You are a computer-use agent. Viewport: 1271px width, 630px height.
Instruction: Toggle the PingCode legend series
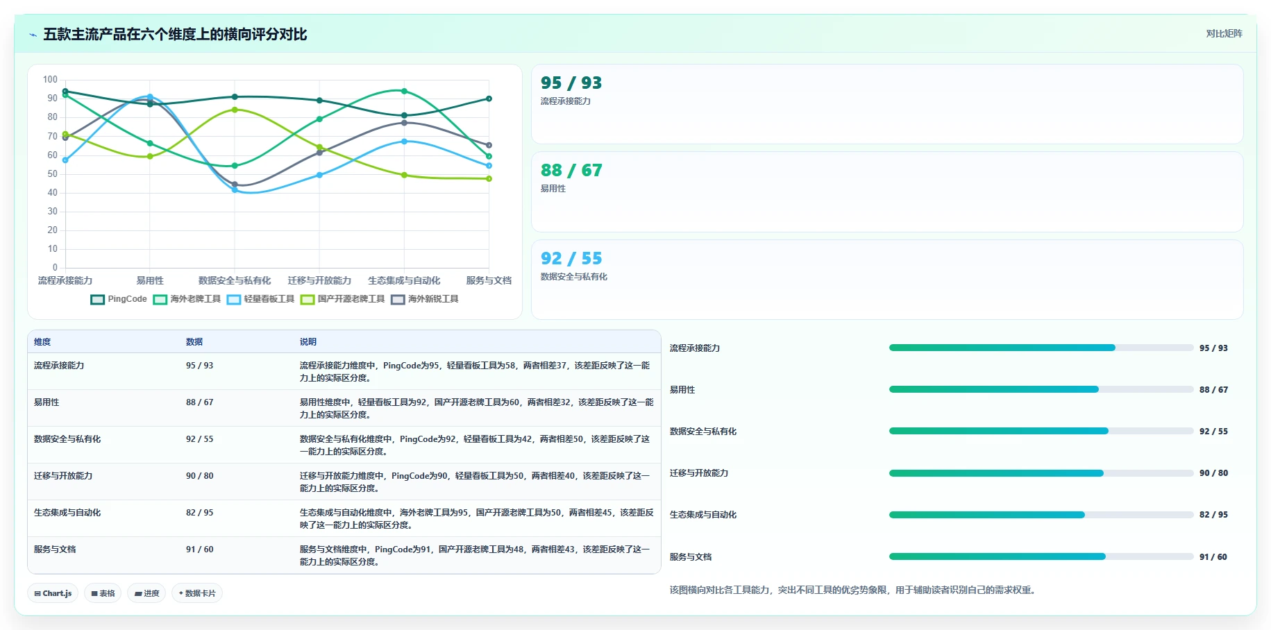point(119,299)
